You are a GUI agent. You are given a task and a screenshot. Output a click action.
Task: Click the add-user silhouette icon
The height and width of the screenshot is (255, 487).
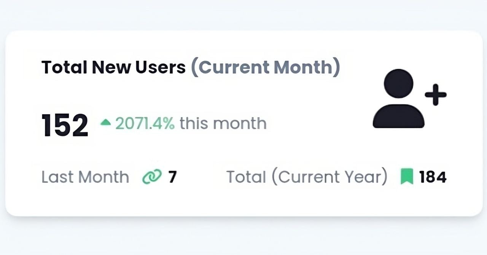409,98
